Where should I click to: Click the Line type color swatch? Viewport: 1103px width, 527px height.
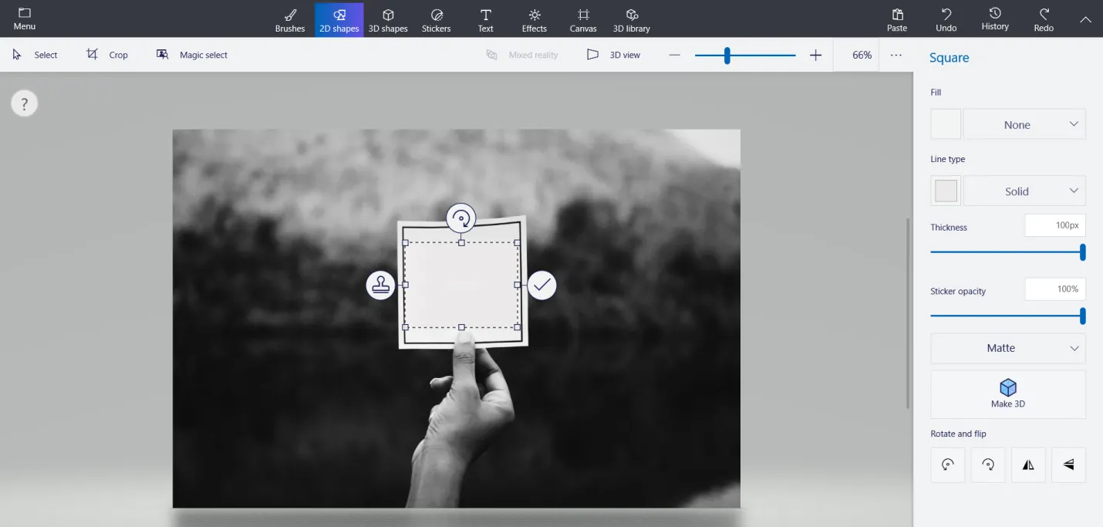pos(946,191)
